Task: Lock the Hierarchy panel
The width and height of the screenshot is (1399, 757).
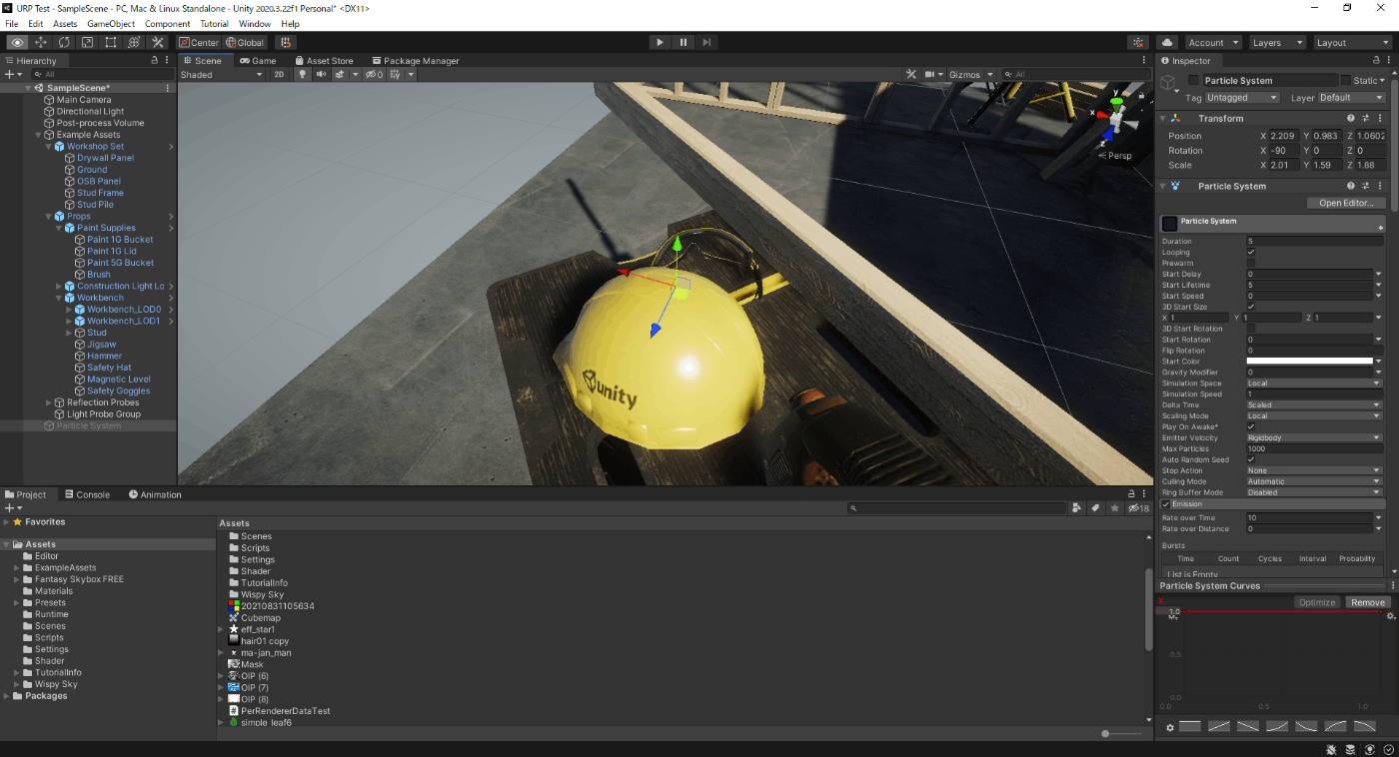Action: point(154,60)
